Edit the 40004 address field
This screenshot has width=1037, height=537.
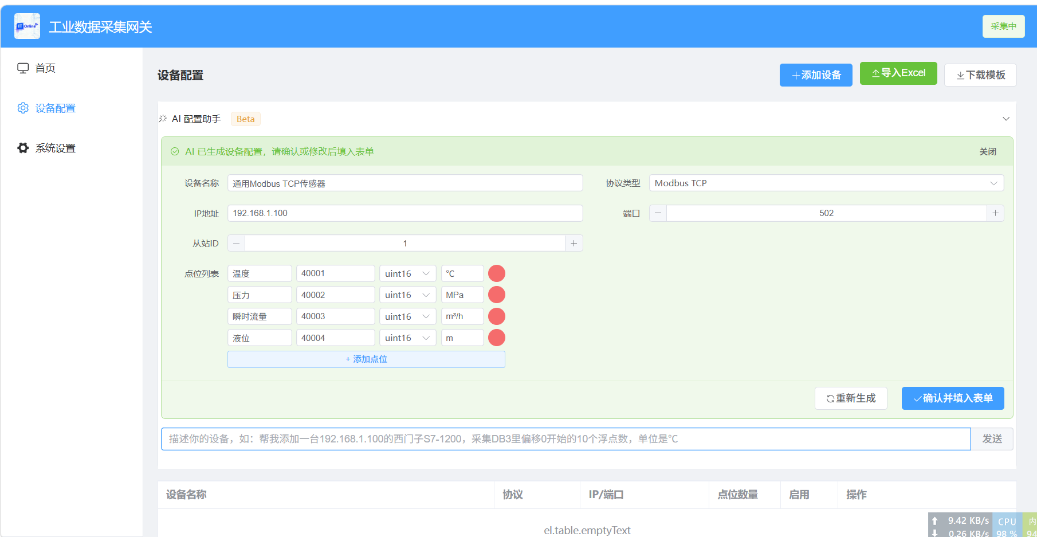(336, 338)
